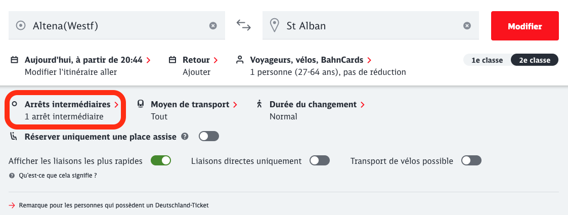
Task: Enable Liaisons directes uniquement switch
Action: (x=320, y=161)
